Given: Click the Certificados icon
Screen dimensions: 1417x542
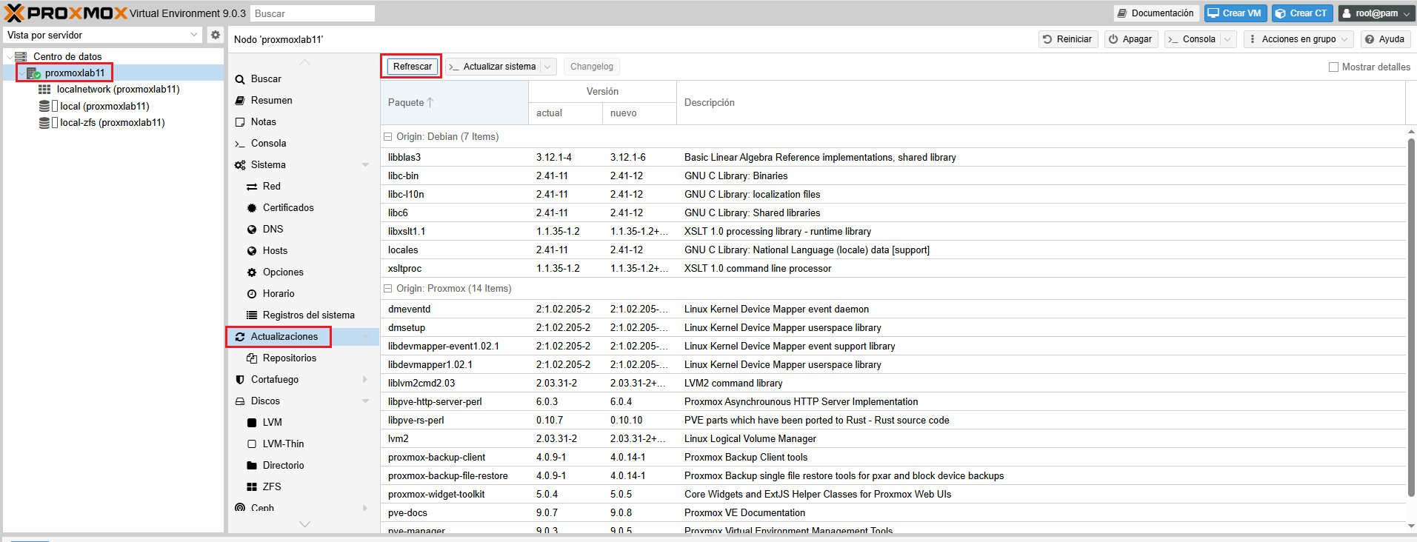Looking at the screenshot, I should click(252, 208).
